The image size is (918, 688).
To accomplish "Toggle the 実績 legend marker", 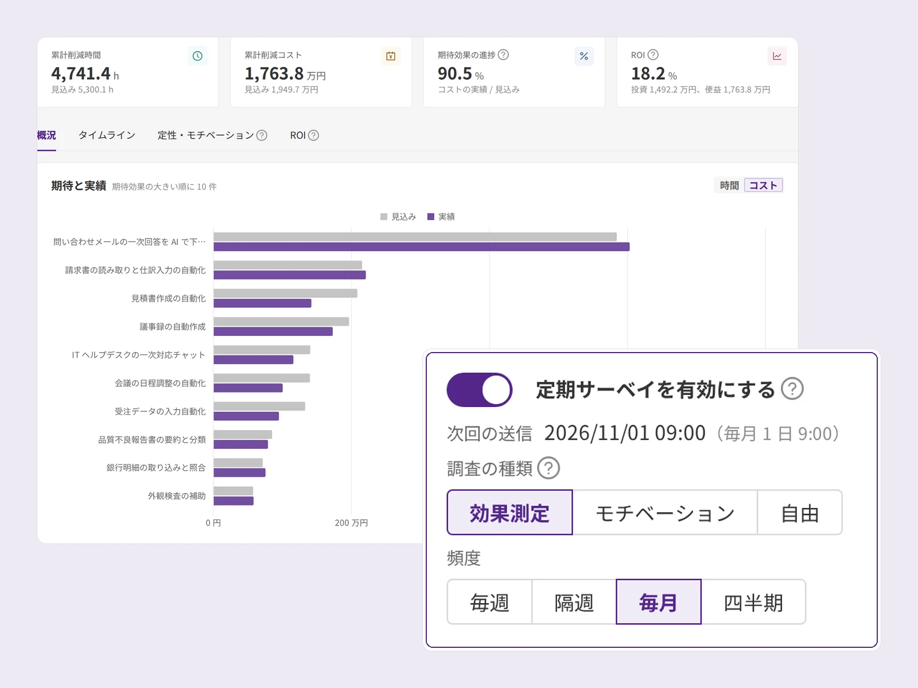I will pos(431,217).
